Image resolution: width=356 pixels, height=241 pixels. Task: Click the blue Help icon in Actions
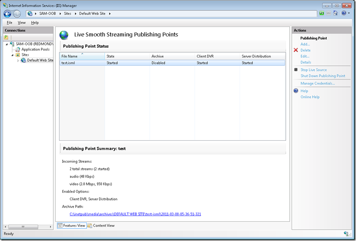[x=296, y=91]
